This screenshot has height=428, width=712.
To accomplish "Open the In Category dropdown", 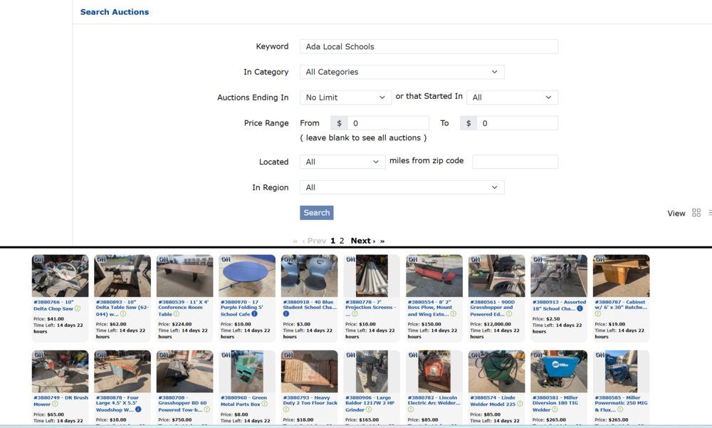I will point(402,72).
